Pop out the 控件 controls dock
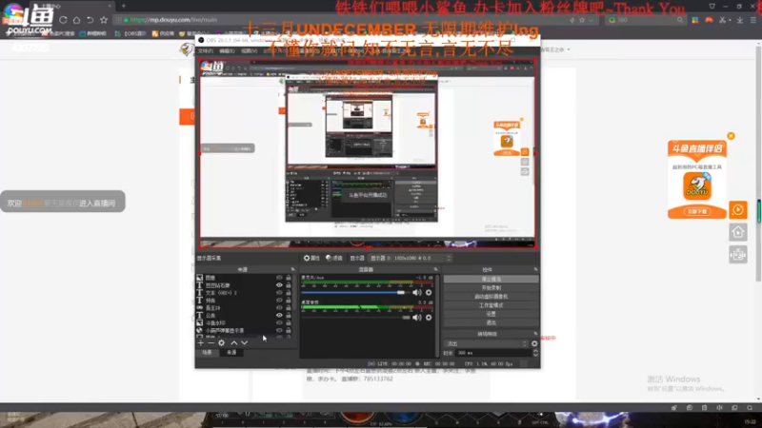This screenshot has height=428, width=762. click(x=535, y=269)
